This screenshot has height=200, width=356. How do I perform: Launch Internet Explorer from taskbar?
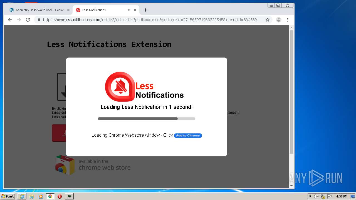(x=22, y=196)
